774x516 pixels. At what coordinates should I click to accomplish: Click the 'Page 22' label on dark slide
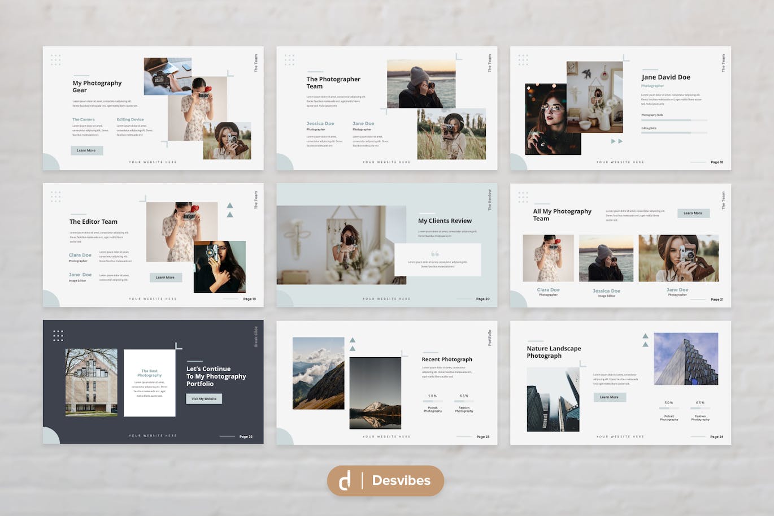point(246,436)
